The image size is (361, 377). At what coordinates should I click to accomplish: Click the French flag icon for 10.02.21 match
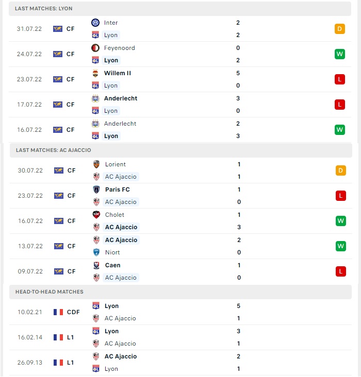[58, 312]
